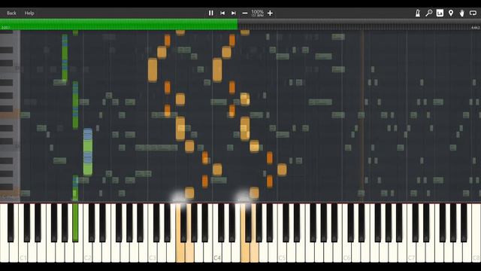
Task: Play the C5 white piano key
Action: (282, 252)
